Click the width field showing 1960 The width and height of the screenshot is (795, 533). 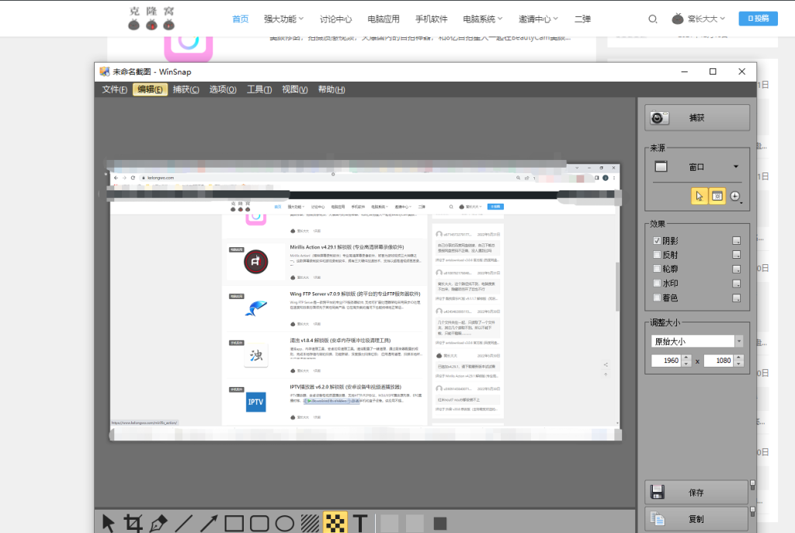tap(667, 361)
